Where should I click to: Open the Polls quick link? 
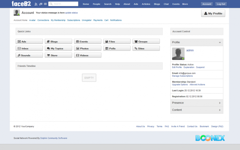pos(117,48)
